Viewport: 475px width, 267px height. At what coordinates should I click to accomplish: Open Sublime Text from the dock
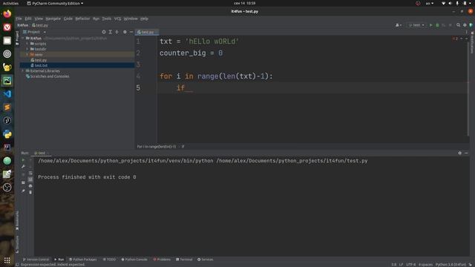[x=7, y=107]
